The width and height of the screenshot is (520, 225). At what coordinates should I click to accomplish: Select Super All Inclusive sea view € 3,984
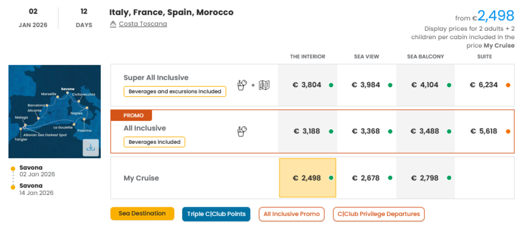(x=366, y=85)
